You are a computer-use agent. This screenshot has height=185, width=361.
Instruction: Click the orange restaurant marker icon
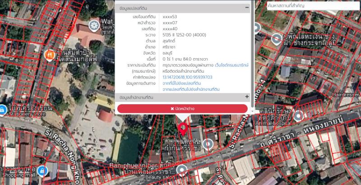click(50, 55)
